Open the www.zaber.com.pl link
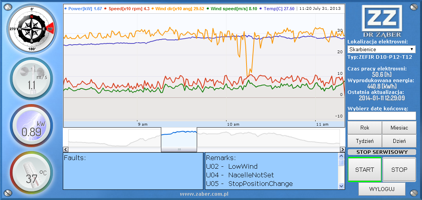The height and width of the screenshot is (200, 422). pyautogui.click(x=204, y=194)
